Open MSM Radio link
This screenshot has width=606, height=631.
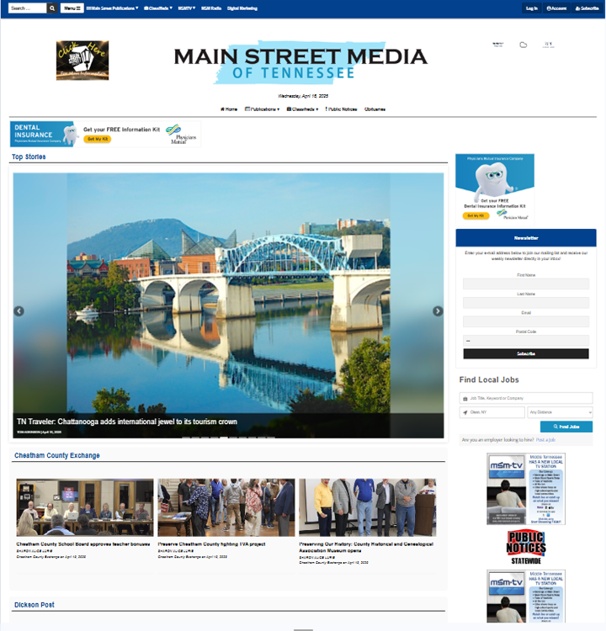tap(211, 8)
